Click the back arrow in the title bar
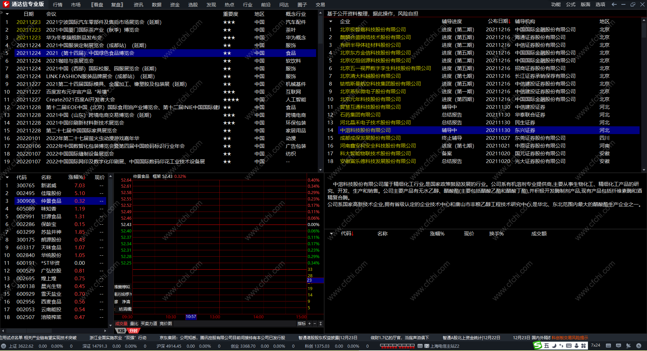Image resolution: width=647 pixels, height=351 pixels. 614,4
